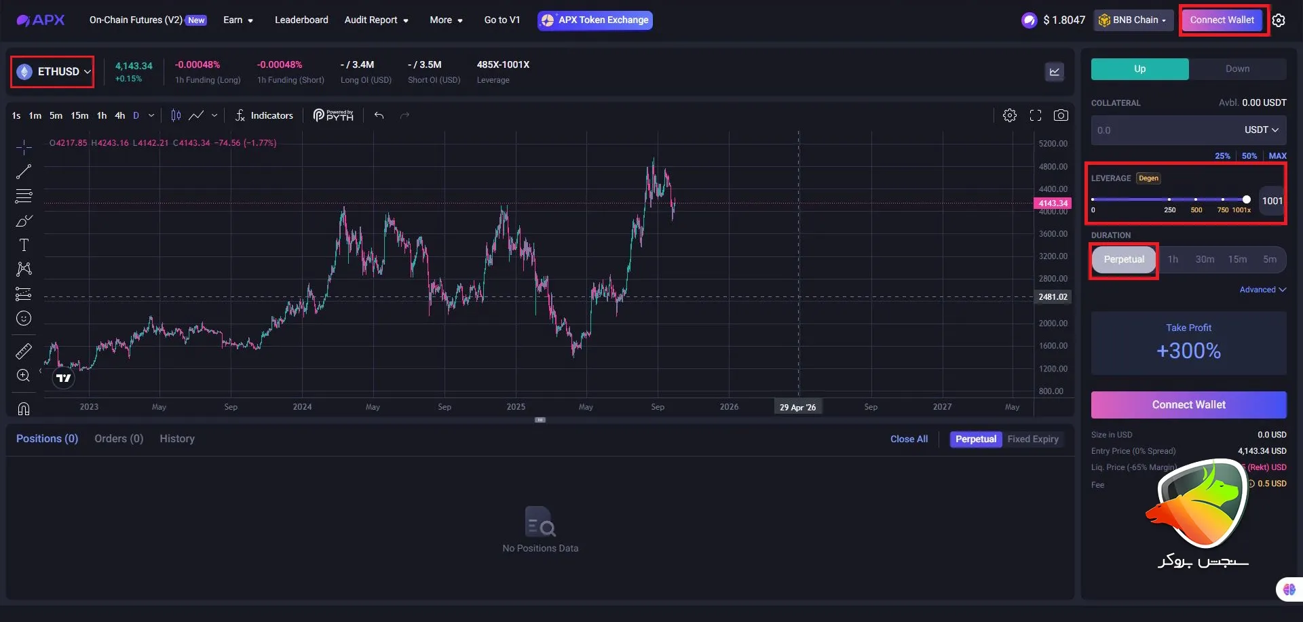1303x622 pixels.
Task: Select the text annotation tool
Action: click(24, 245)
